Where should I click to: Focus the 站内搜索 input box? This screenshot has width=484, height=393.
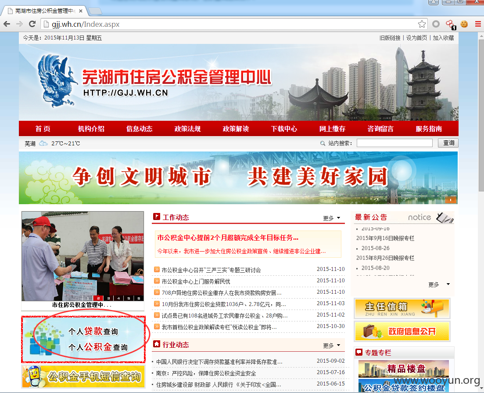coord(394,143)
